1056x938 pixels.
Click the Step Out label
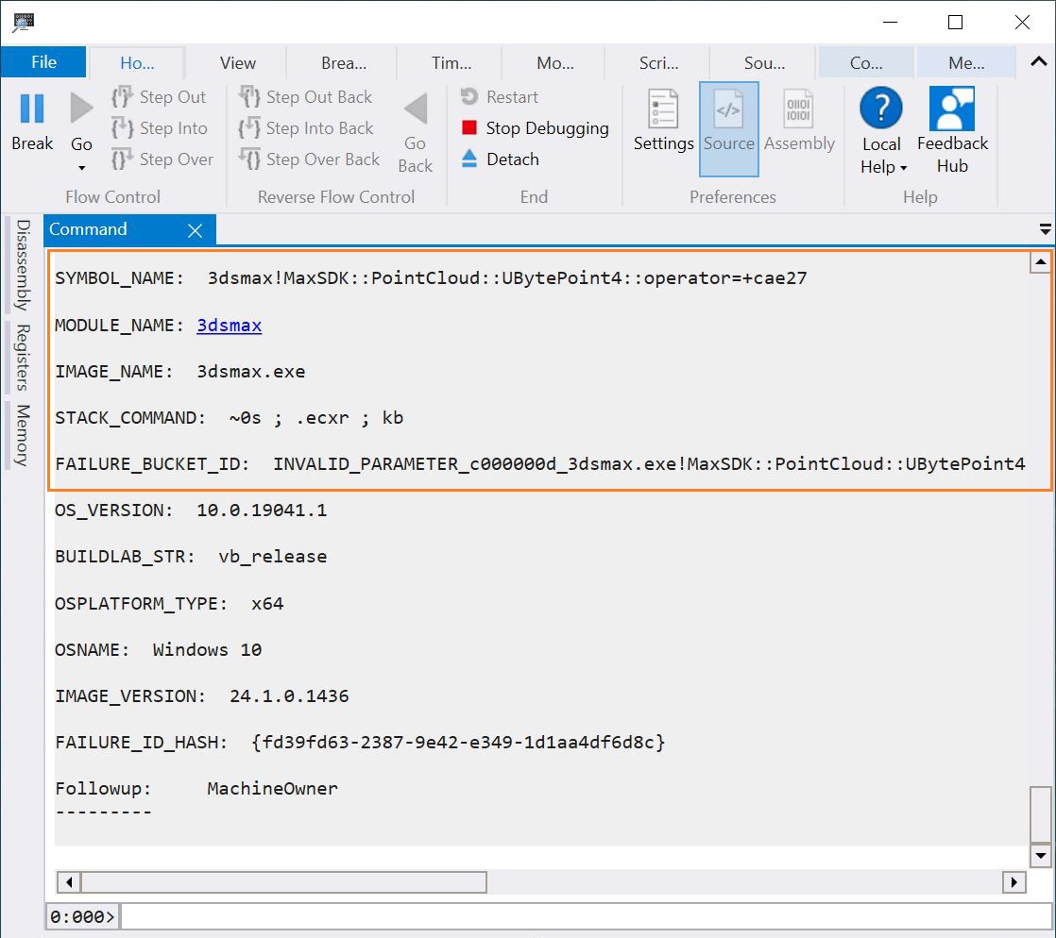click(x=173, y=97)
